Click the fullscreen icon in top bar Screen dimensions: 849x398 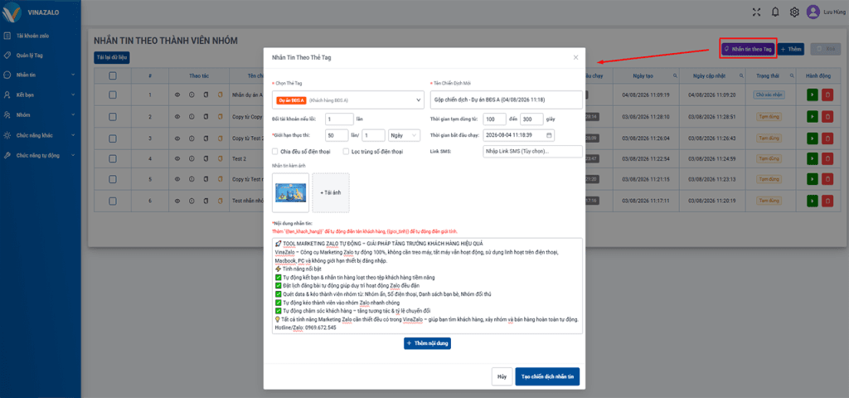(757, 12)
